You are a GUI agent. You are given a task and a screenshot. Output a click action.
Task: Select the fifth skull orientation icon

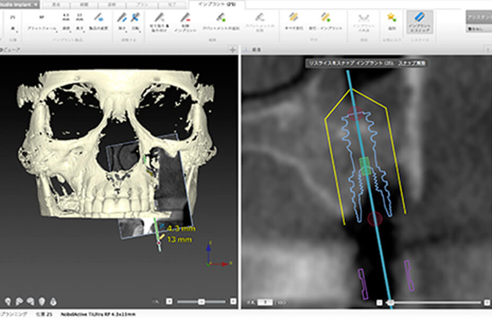click(x=53, y=302)
